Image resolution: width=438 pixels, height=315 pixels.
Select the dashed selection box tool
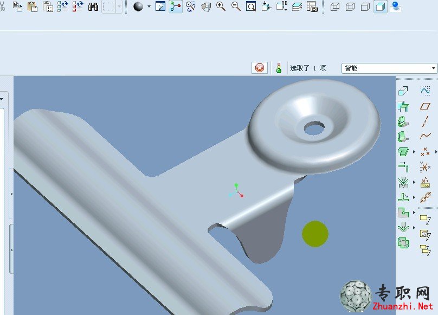(108, 7)
